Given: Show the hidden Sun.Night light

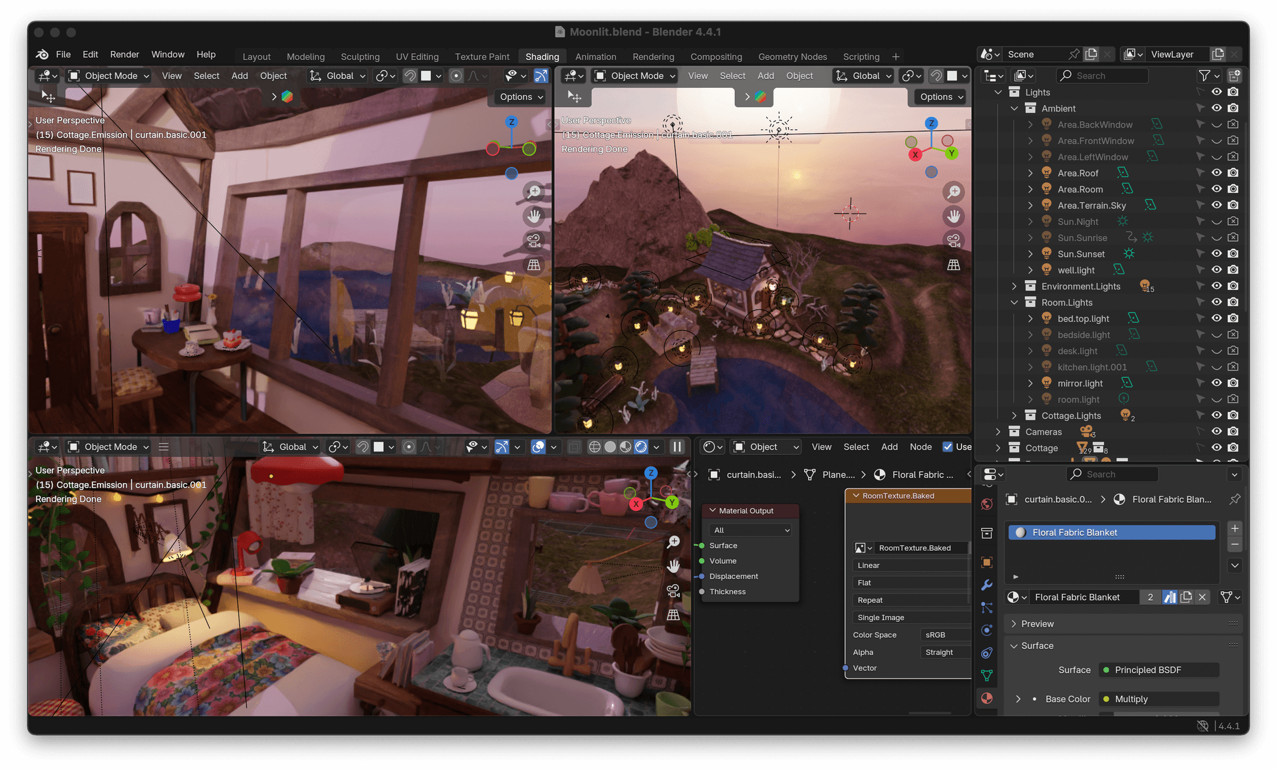Looking at the screenshot, I should pyautogui.click(x=1216, y=222).
